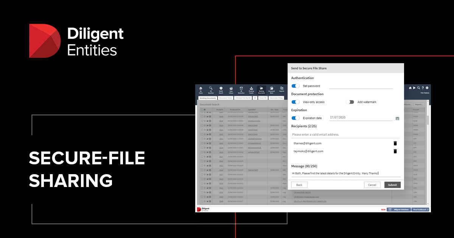Open the ADAMSLYNDZNL QuickRef link
Image resolution: width=454 pixels, height=238 pixels.
254,121
